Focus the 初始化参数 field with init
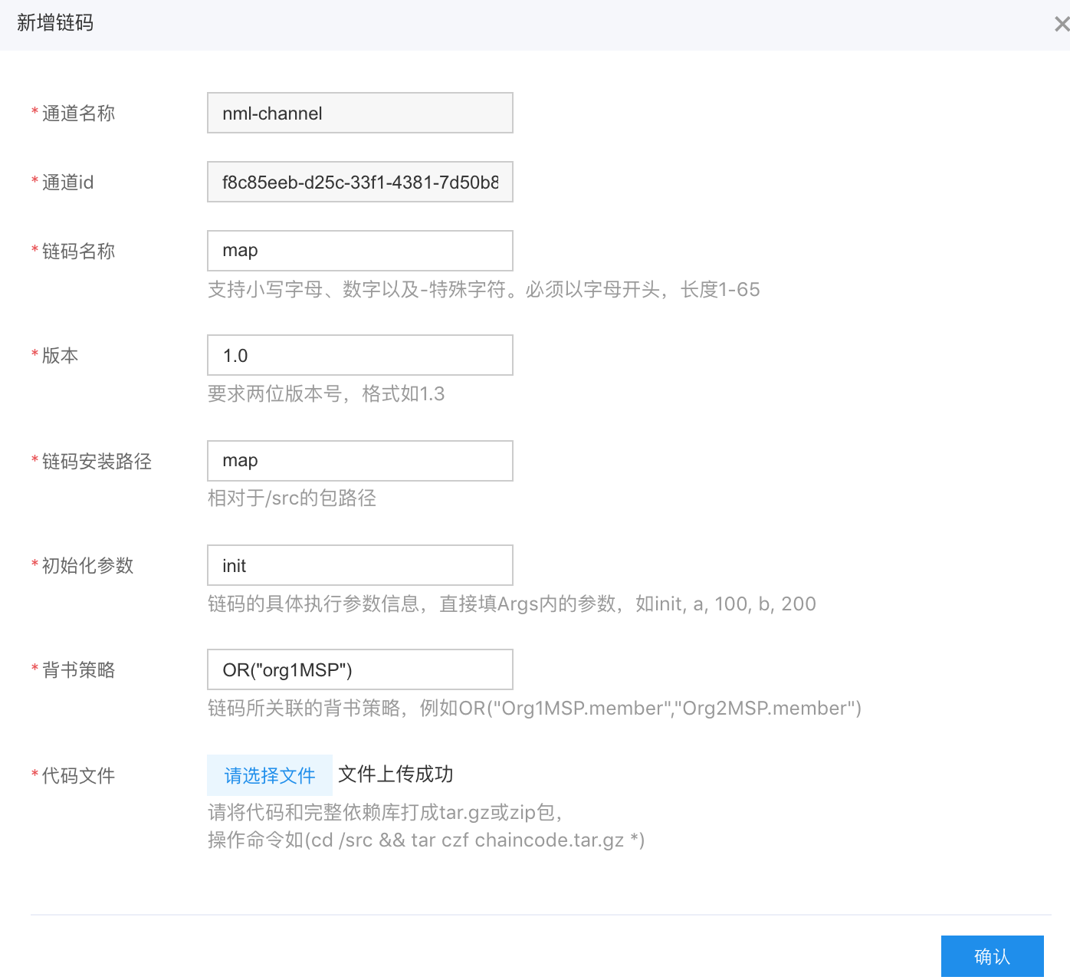 click(x=360, y=565)
